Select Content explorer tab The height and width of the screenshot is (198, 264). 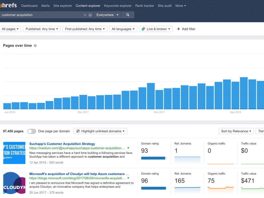point(88,6)
